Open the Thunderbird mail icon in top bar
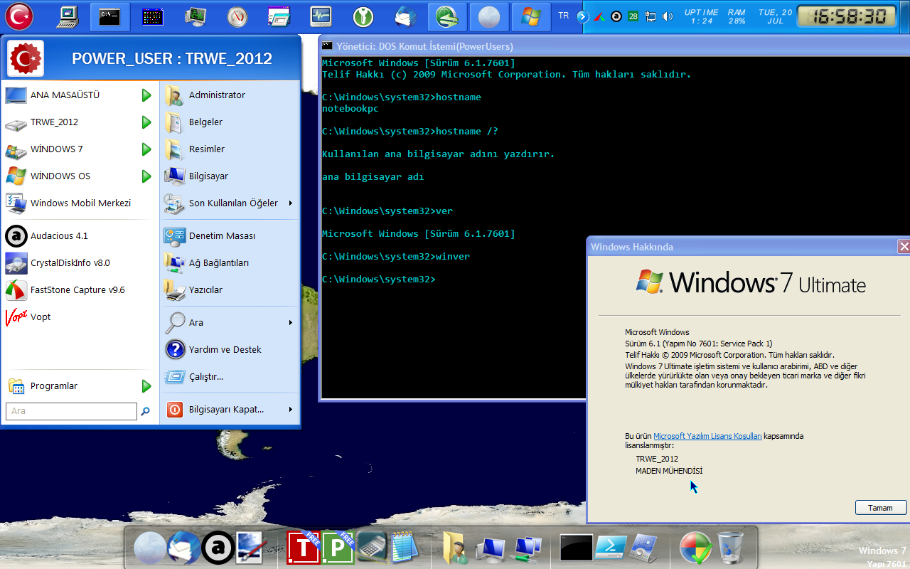 [x=406, y=16]
